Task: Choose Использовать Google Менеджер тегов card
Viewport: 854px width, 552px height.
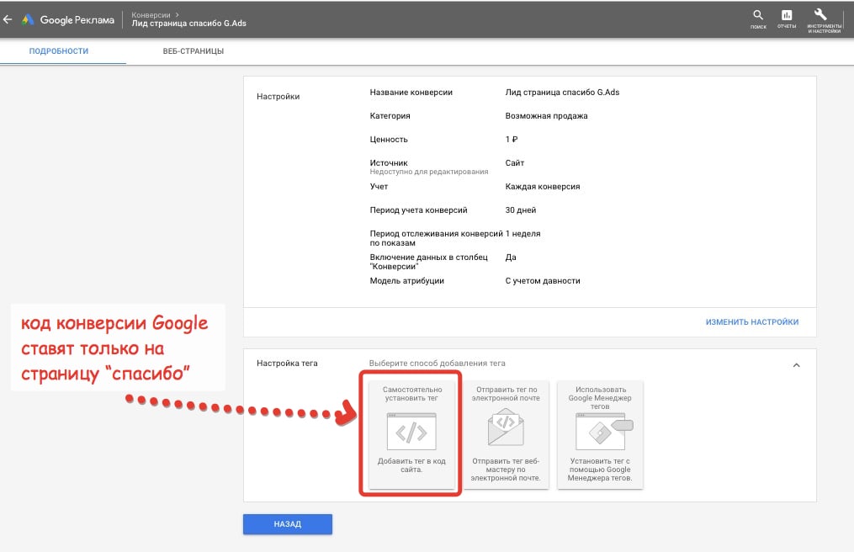Action: click(600, 434)
